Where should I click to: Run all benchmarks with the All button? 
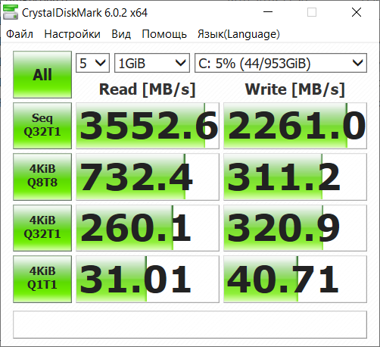coord(42,74)
